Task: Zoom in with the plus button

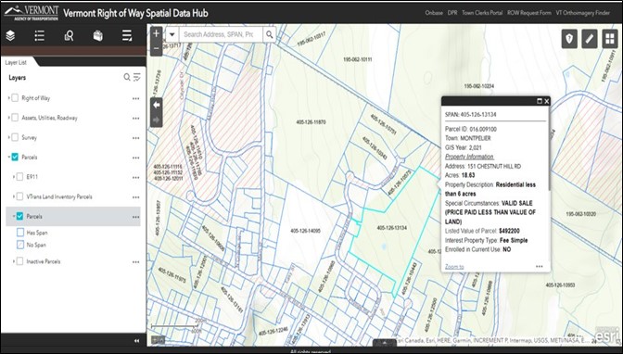Action: click(x=156, y=33)
